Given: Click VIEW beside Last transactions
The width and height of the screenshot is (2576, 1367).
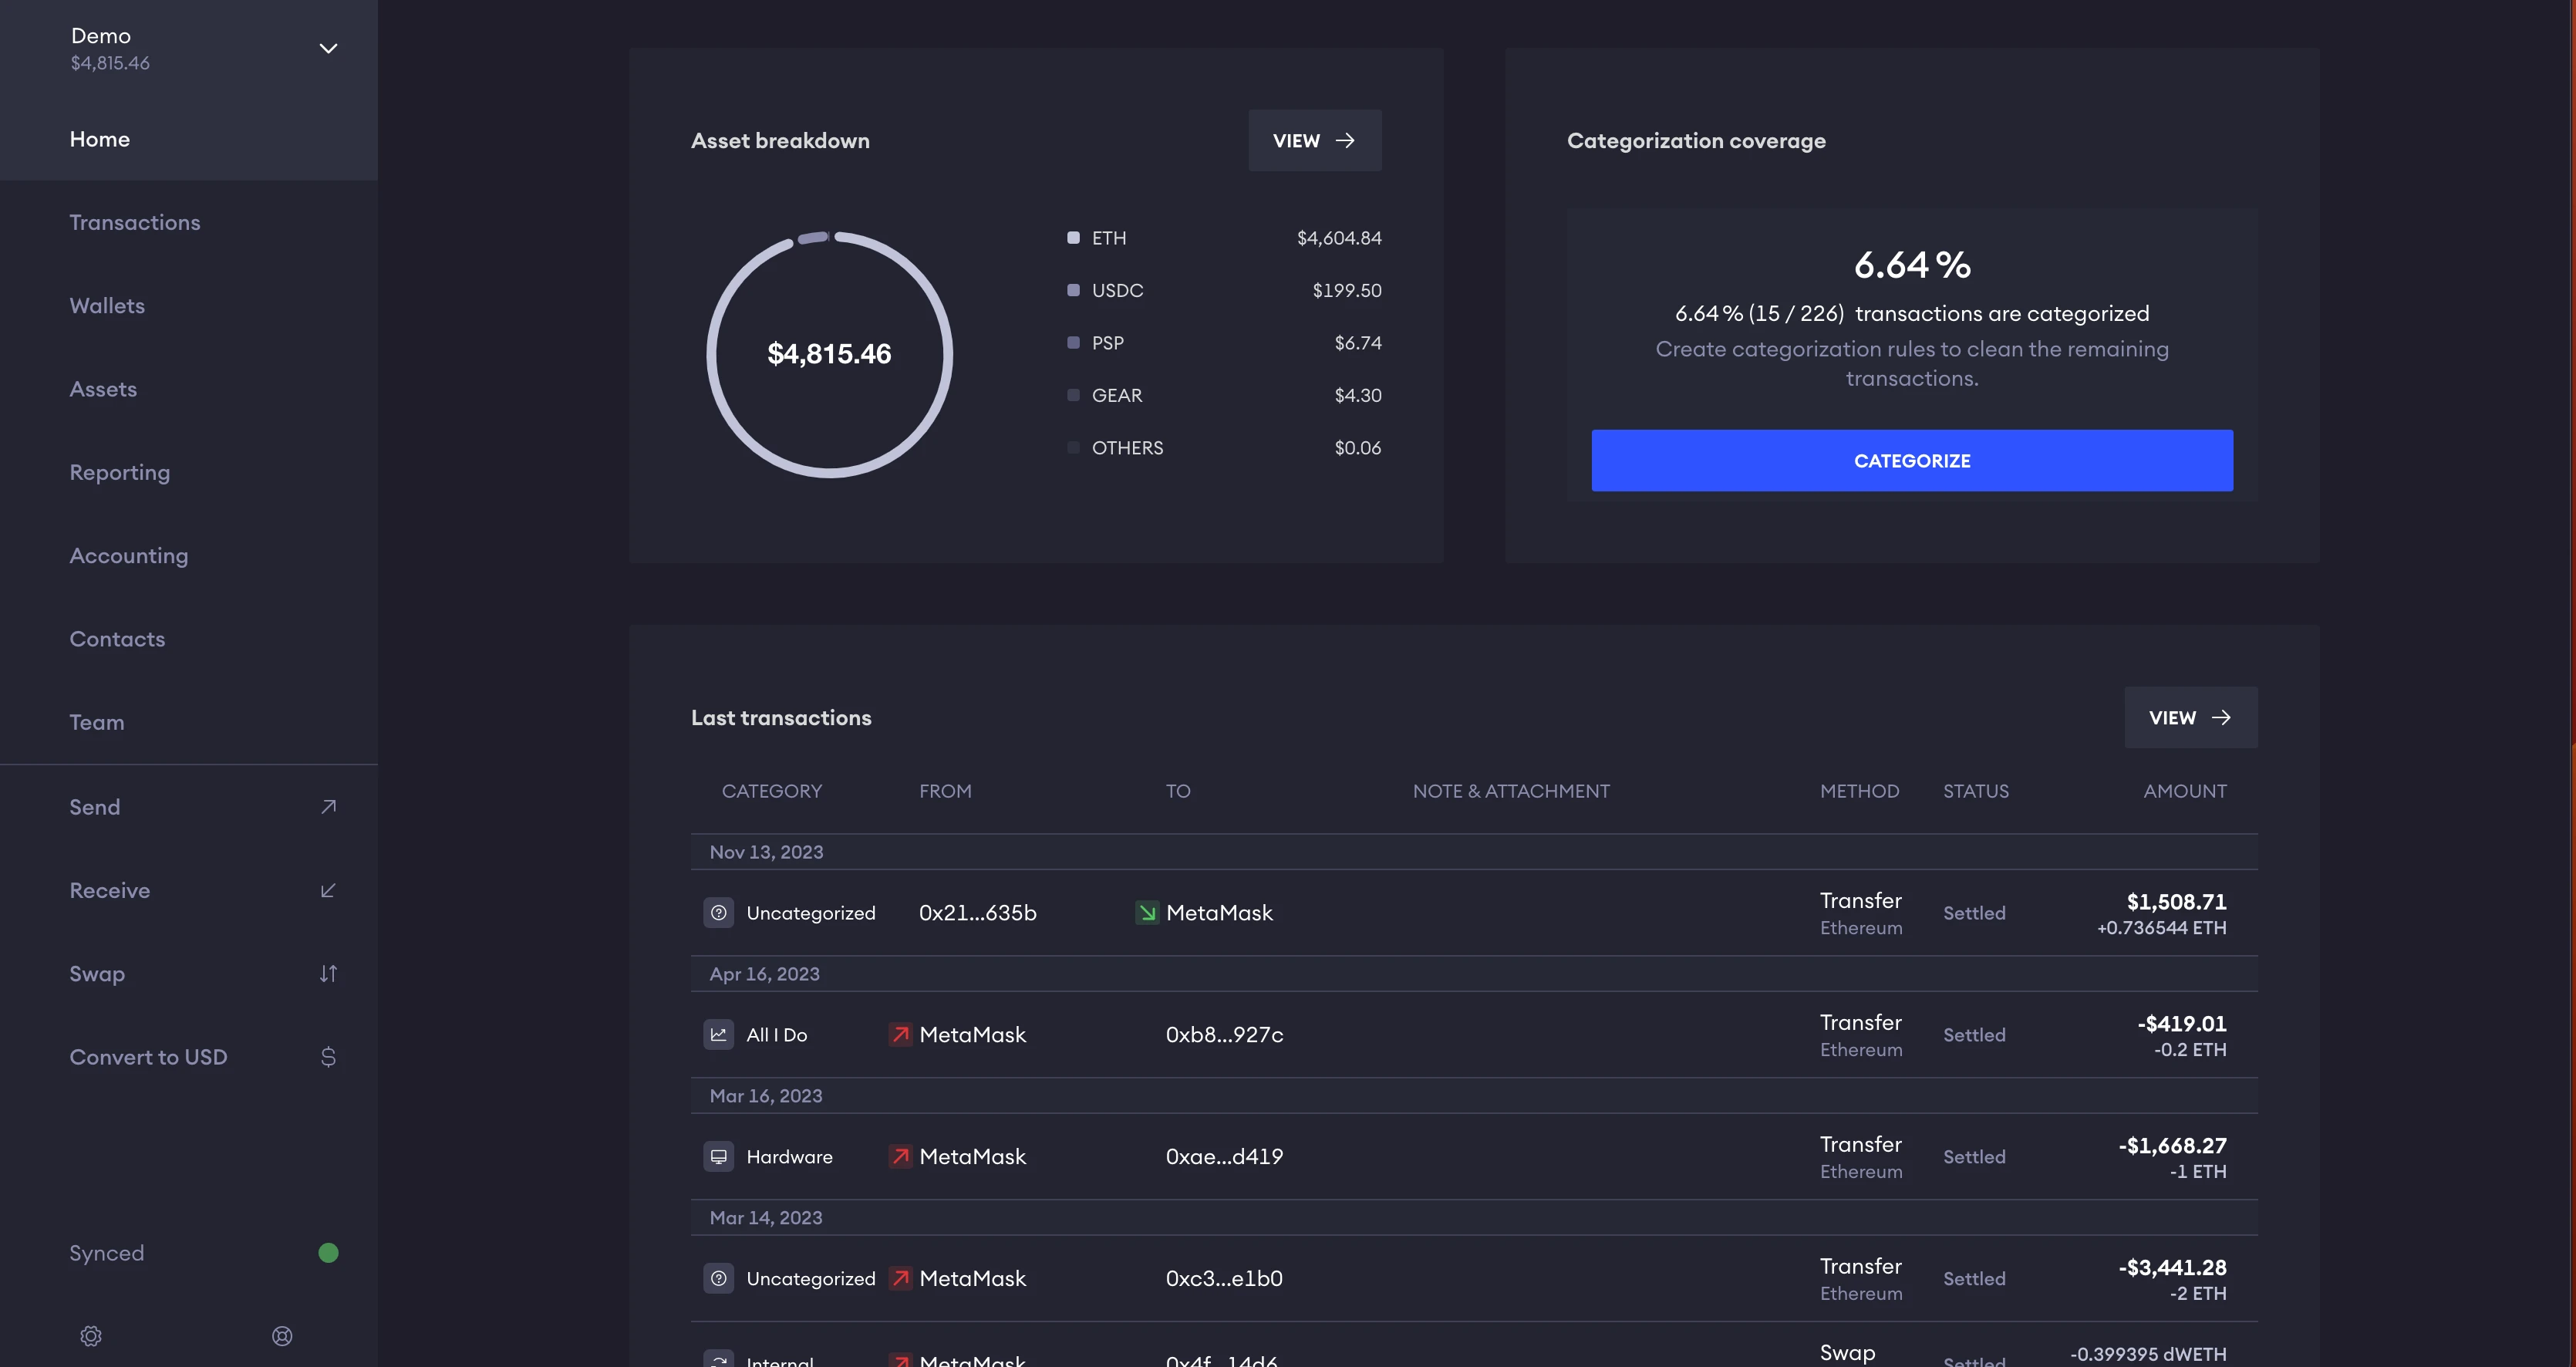Looking at the screenshot, I should tap(2190, 718).
